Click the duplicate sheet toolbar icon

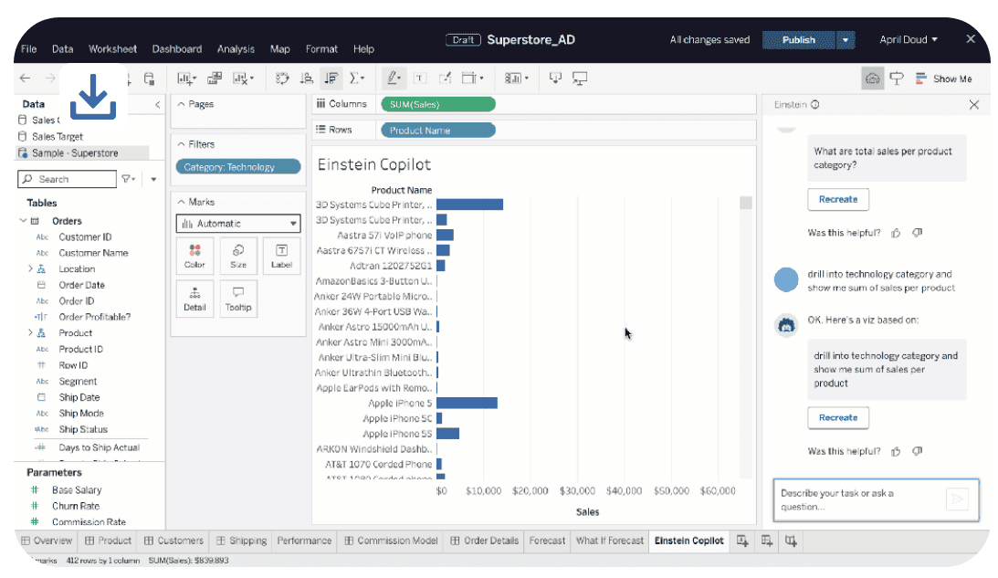[215, 79]
